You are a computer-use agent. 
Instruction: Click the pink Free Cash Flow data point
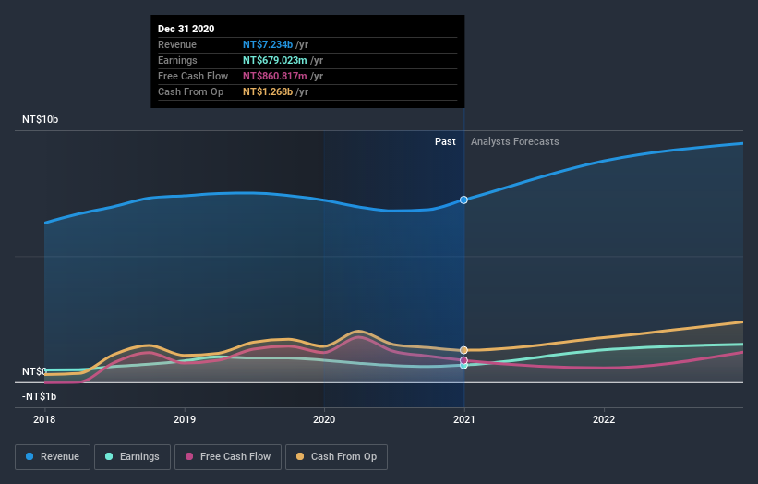pyautogui.click(x=463, y=360)
